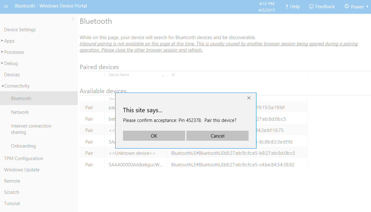Pair the device ending 04:2e:bf:16:75

pos(89,130)
